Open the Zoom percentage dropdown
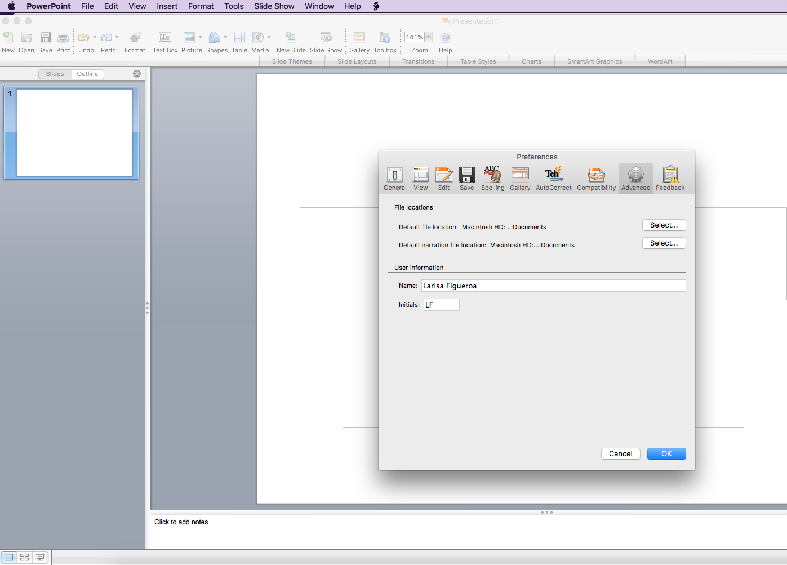The image size is (787, 565). [x=429, y=37]
